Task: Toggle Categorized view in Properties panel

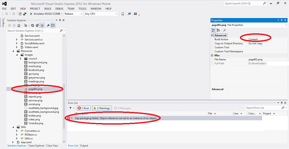Action: coord(213,30)
